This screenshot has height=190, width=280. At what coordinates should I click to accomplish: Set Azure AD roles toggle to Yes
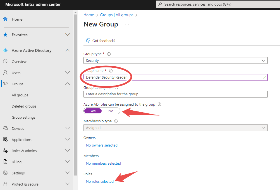point(93,111)
